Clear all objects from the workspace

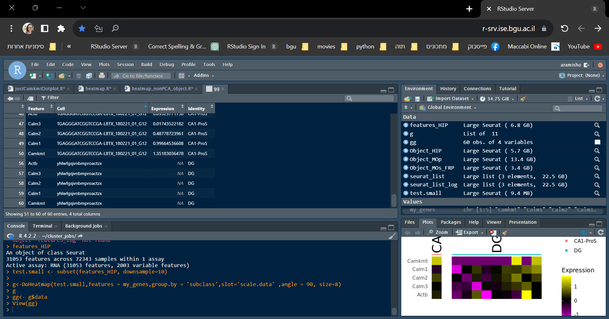click(523, 98)
